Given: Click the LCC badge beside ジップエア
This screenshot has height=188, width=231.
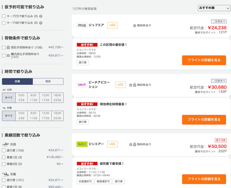Looking at the screenshot, I should click(x=112, y=25).
